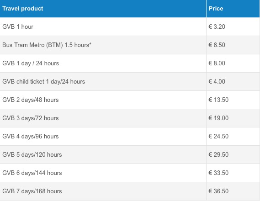The height and width of the screenshot is (201, 260).
Task: Select the € 8.00 price
Action: [x=217, y=63]
